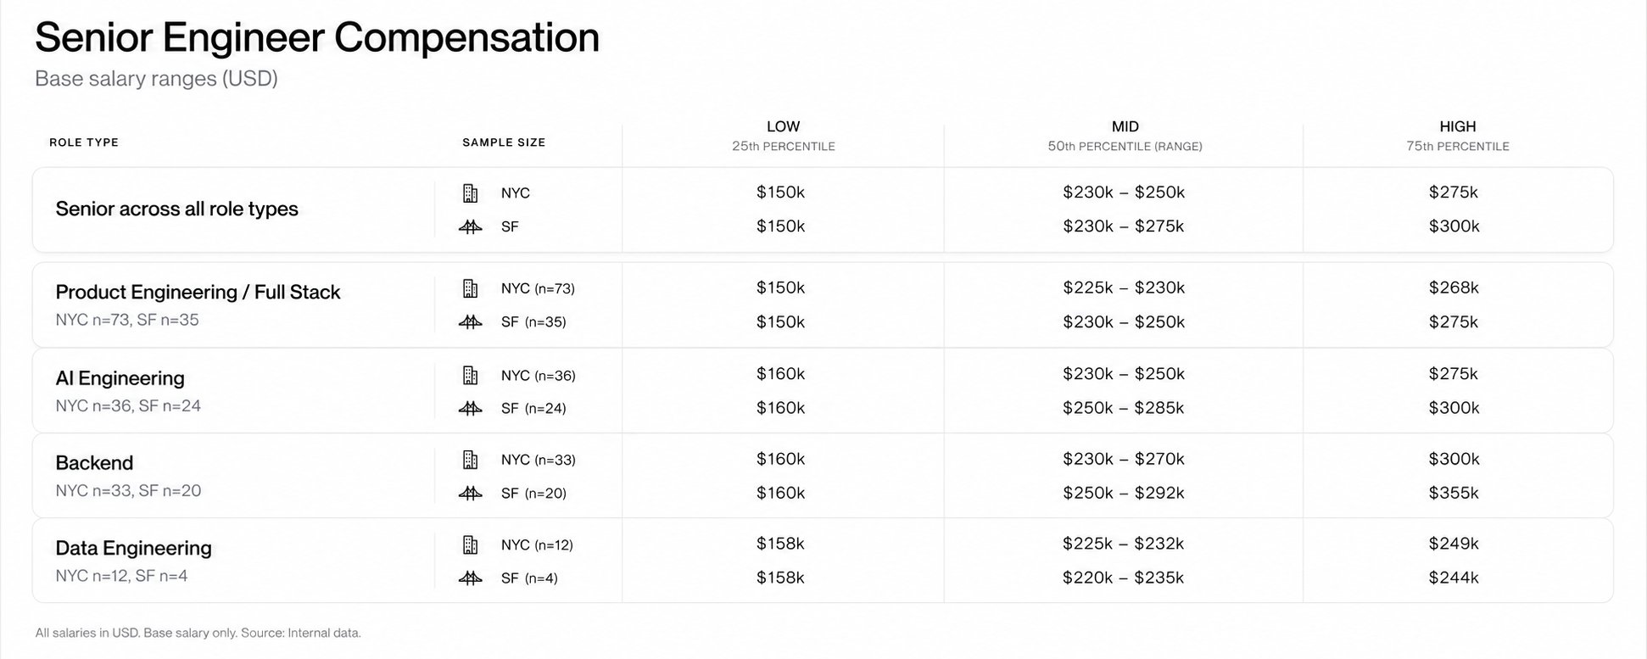Click the SF bridge icon beside n=4

[470, 578]
